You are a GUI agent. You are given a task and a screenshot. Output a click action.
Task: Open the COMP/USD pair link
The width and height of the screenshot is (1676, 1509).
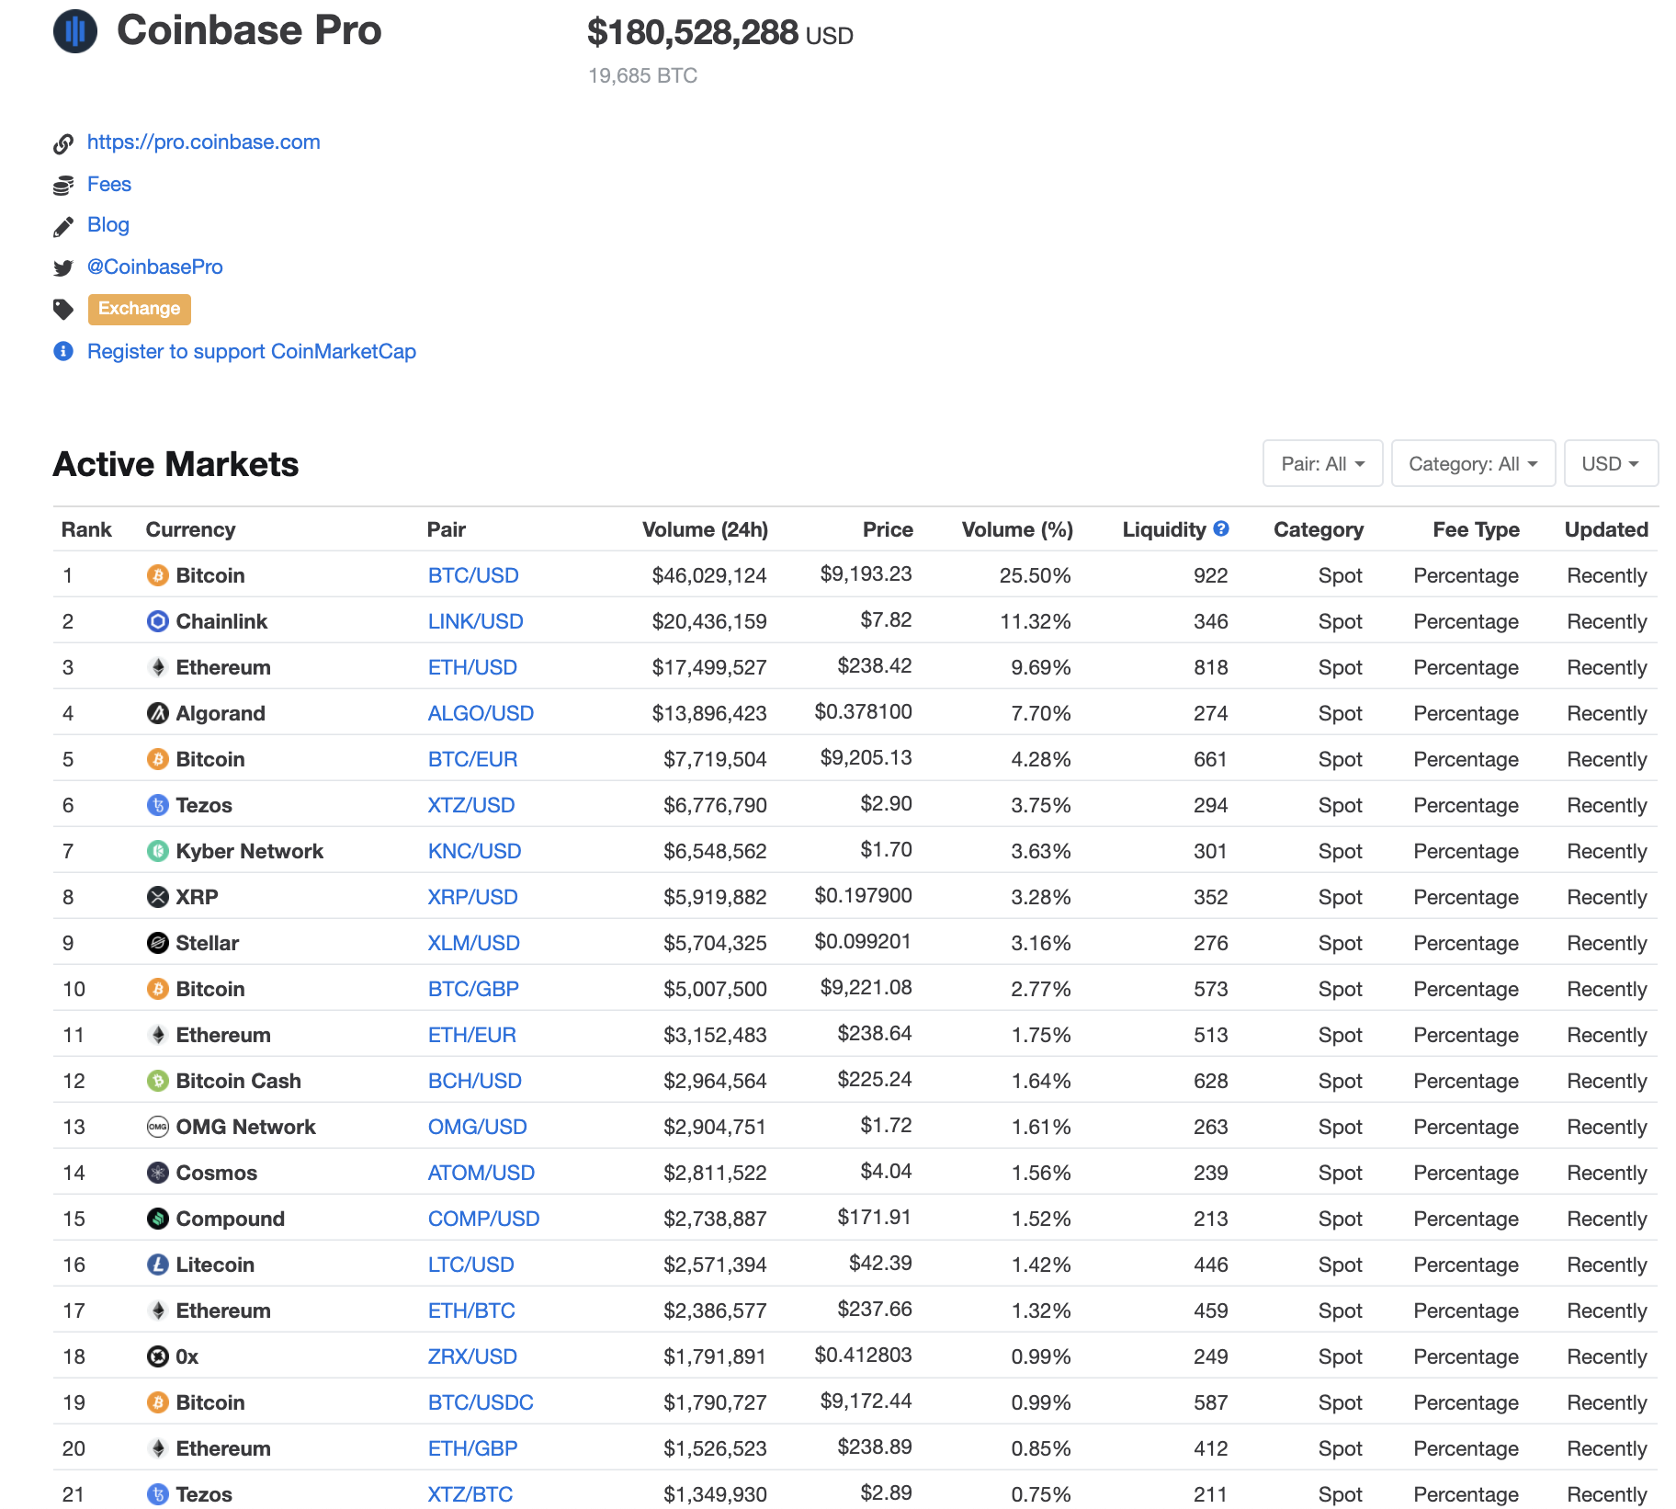(484, 1220)
